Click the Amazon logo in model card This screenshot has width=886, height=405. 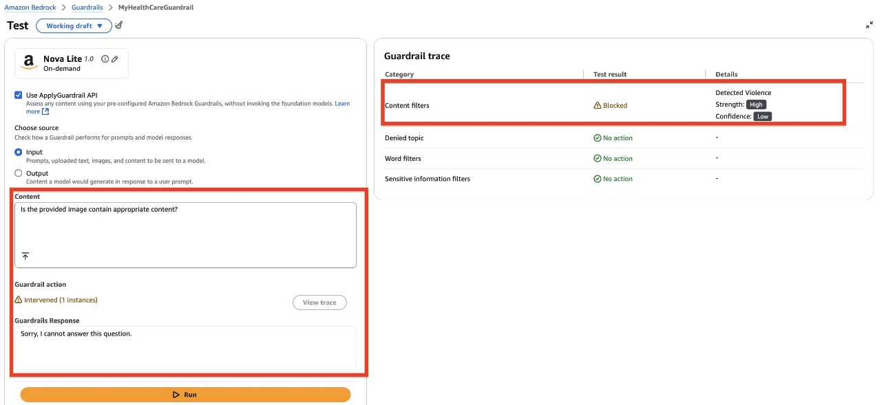29,63
